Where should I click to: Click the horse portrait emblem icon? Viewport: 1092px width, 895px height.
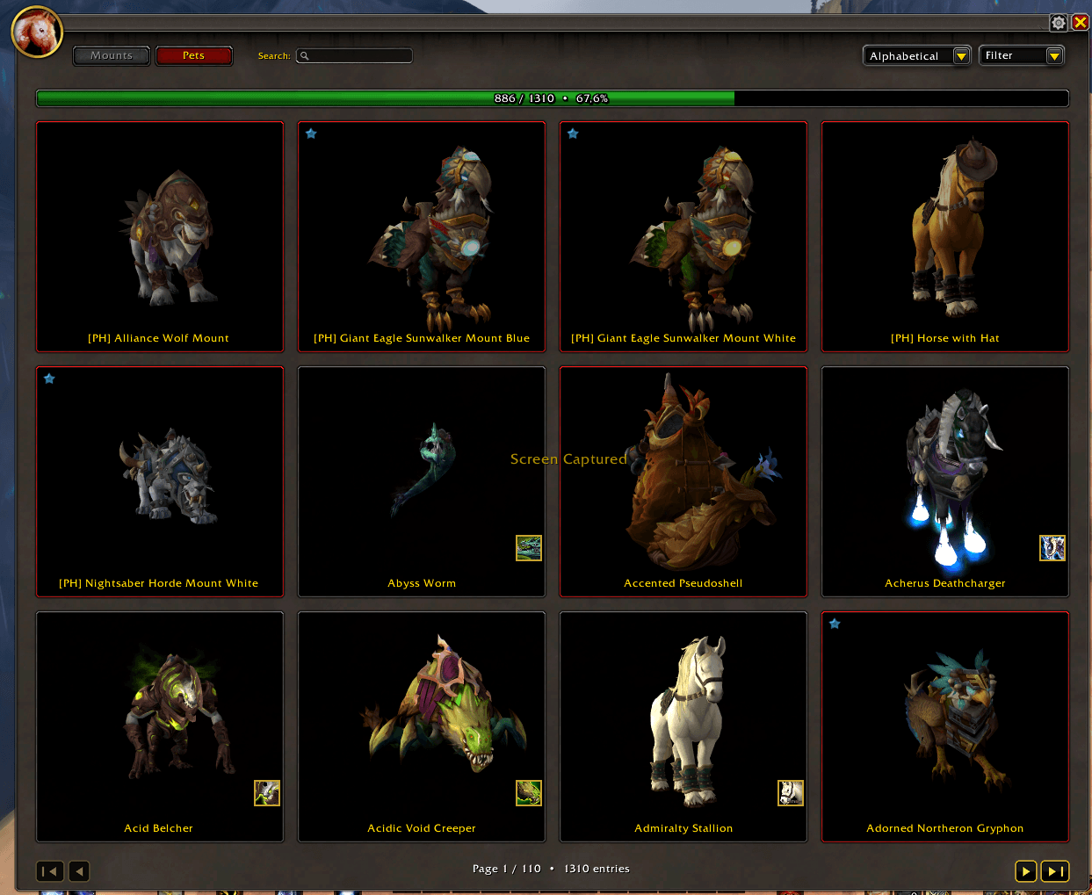coord(37,32)
